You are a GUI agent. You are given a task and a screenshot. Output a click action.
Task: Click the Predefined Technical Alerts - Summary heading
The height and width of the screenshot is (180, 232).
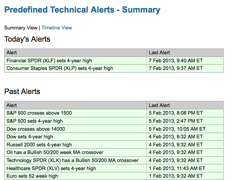(82, 10)
